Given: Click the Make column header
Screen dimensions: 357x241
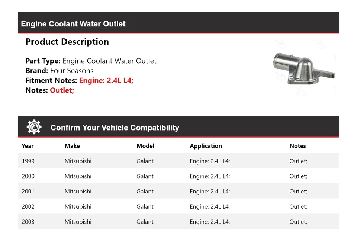Looking at the screenshot, I should (72, 146).
